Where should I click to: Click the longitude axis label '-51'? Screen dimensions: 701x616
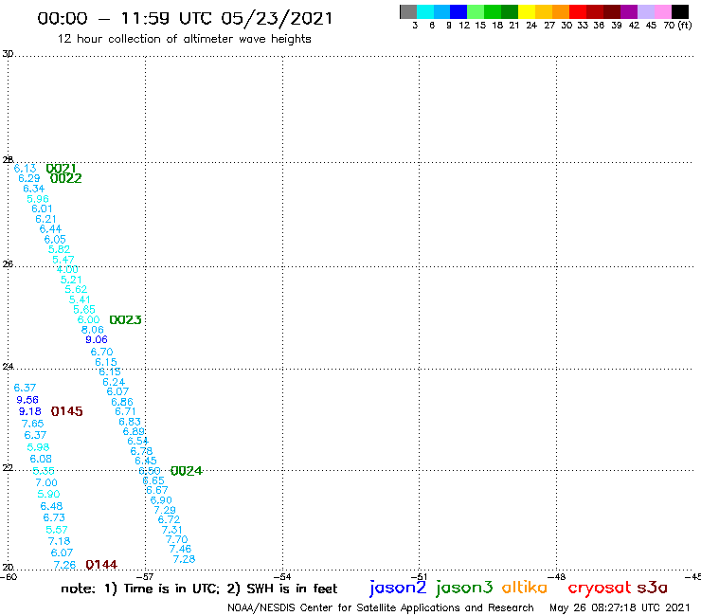coord(419,576)
